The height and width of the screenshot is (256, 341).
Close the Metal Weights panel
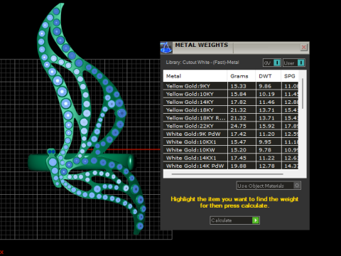tap(303, 48)
